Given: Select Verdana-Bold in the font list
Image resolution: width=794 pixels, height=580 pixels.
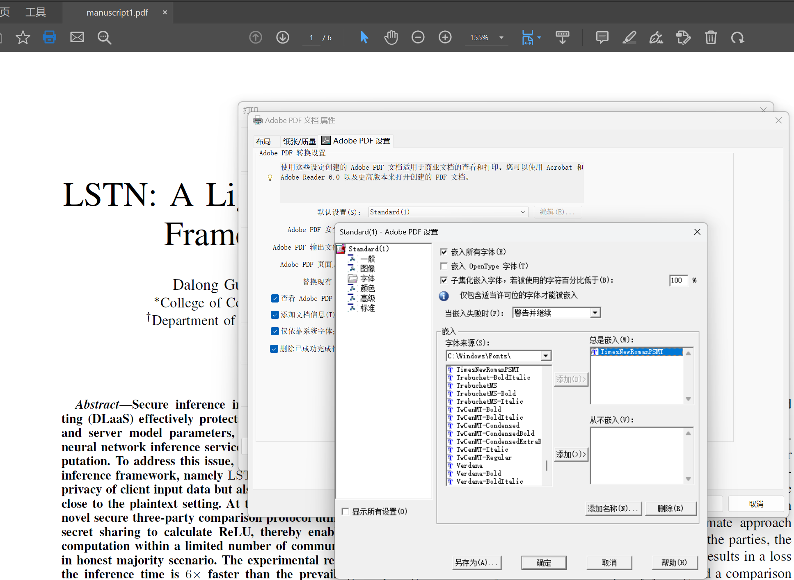Looking at the screenshot, I should pyautogui.click(x=478, y=473).
